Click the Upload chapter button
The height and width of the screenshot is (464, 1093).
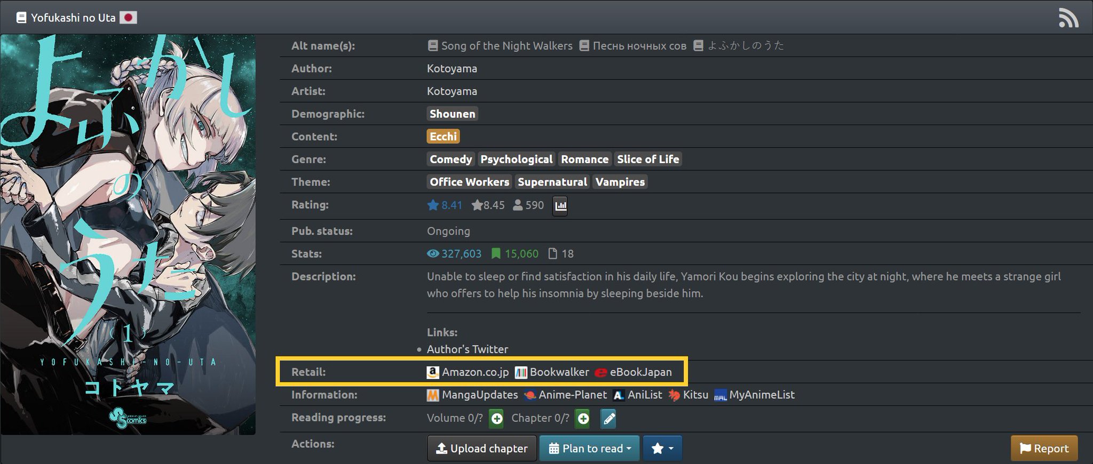482,449
